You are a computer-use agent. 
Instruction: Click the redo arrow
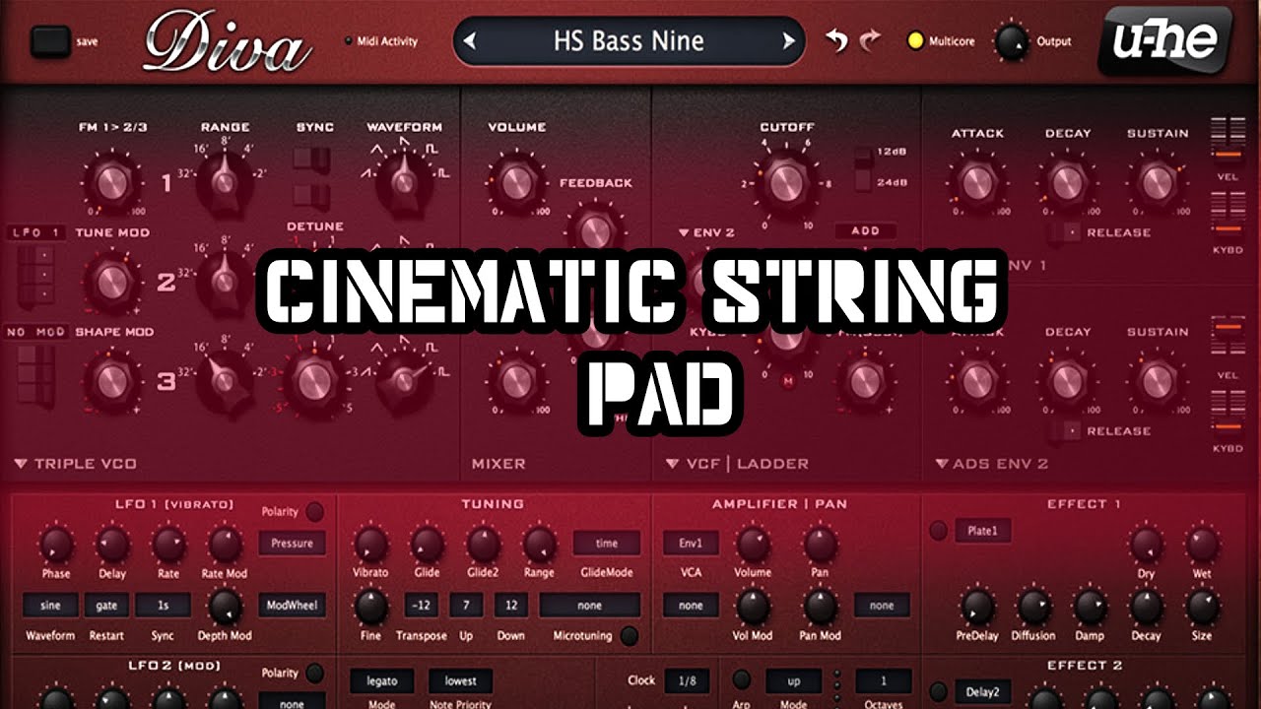pos(869,41)
